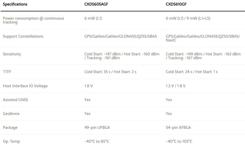Select the CXD5610GF column header
Viewport: 245px width, 147px height.
point(176,4)
